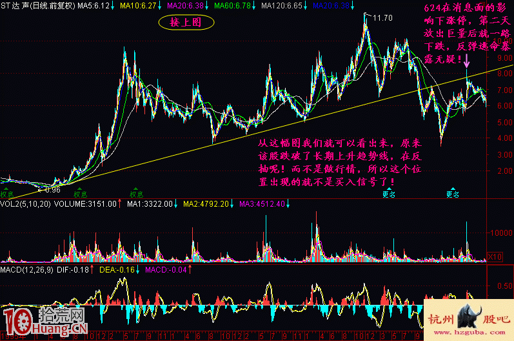The width and height of the screenshot is (514, 341).
Task: Click the 4.00 price axis label
Action: pos(505,138)
